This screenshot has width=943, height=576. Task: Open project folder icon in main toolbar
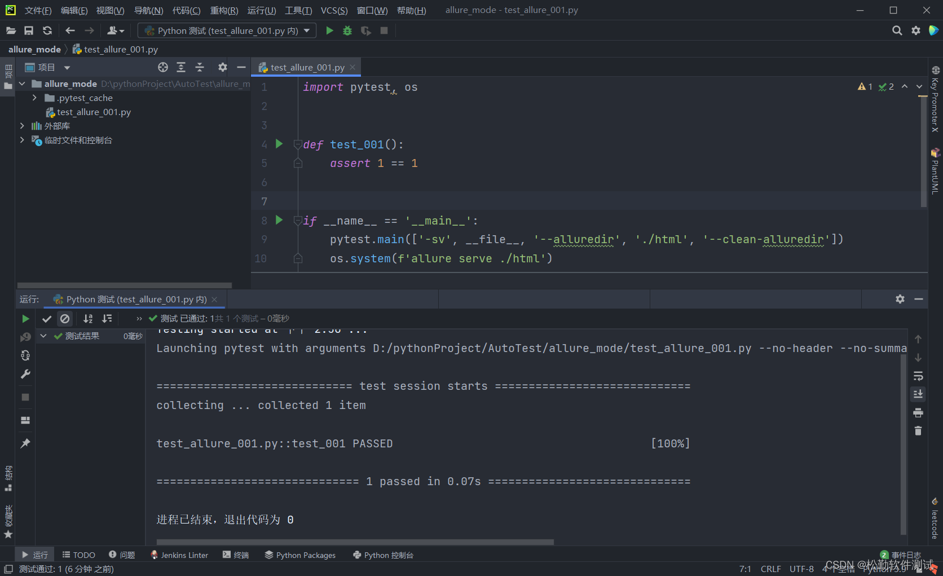coord(11,30)
